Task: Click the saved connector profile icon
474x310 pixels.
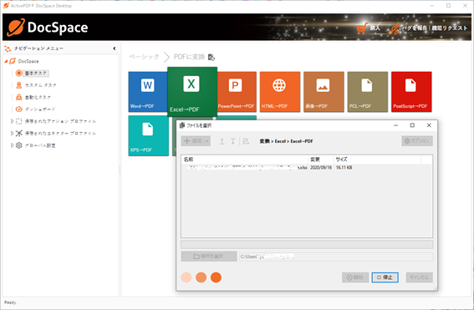Action: pyautogui.click(x=18, y=133)
